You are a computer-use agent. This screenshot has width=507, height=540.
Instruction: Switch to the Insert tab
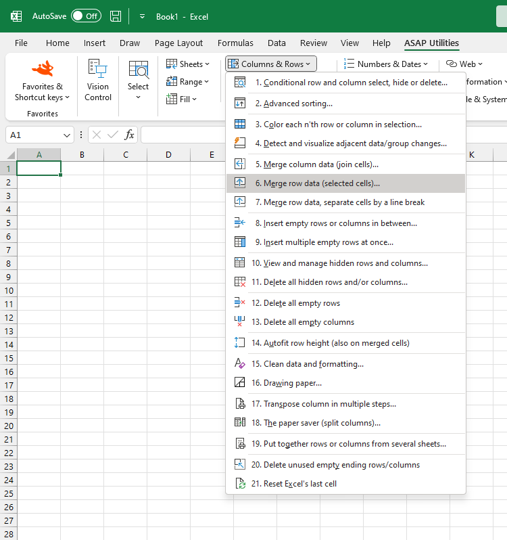pyautogui.click(x=95, y=43)
